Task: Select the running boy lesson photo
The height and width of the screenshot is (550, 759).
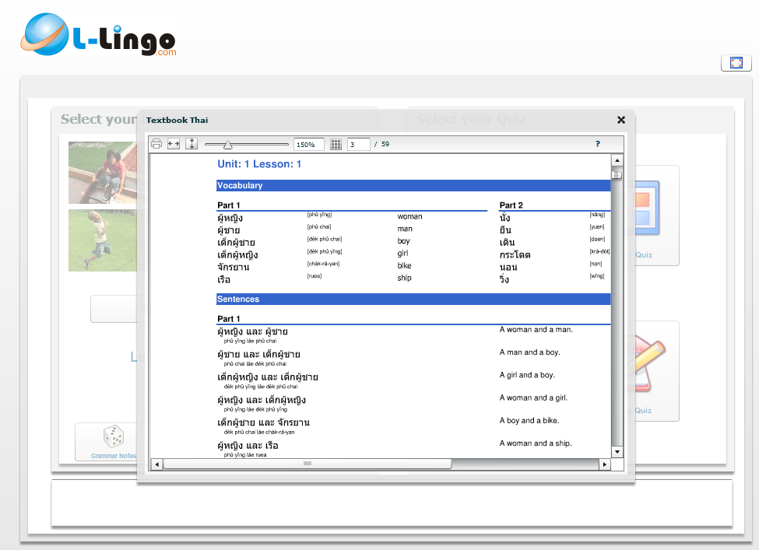Action: click(103, 240)
